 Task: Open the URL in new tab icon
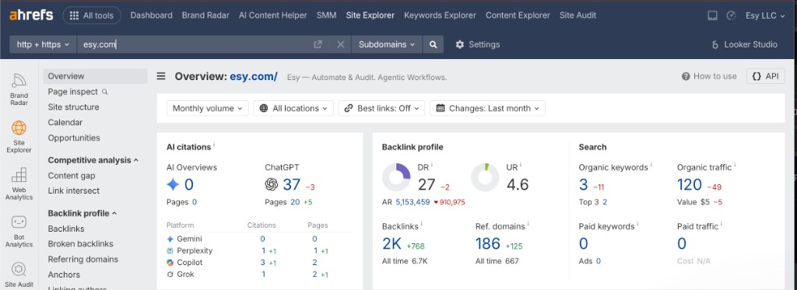click(x=318, y=44)
